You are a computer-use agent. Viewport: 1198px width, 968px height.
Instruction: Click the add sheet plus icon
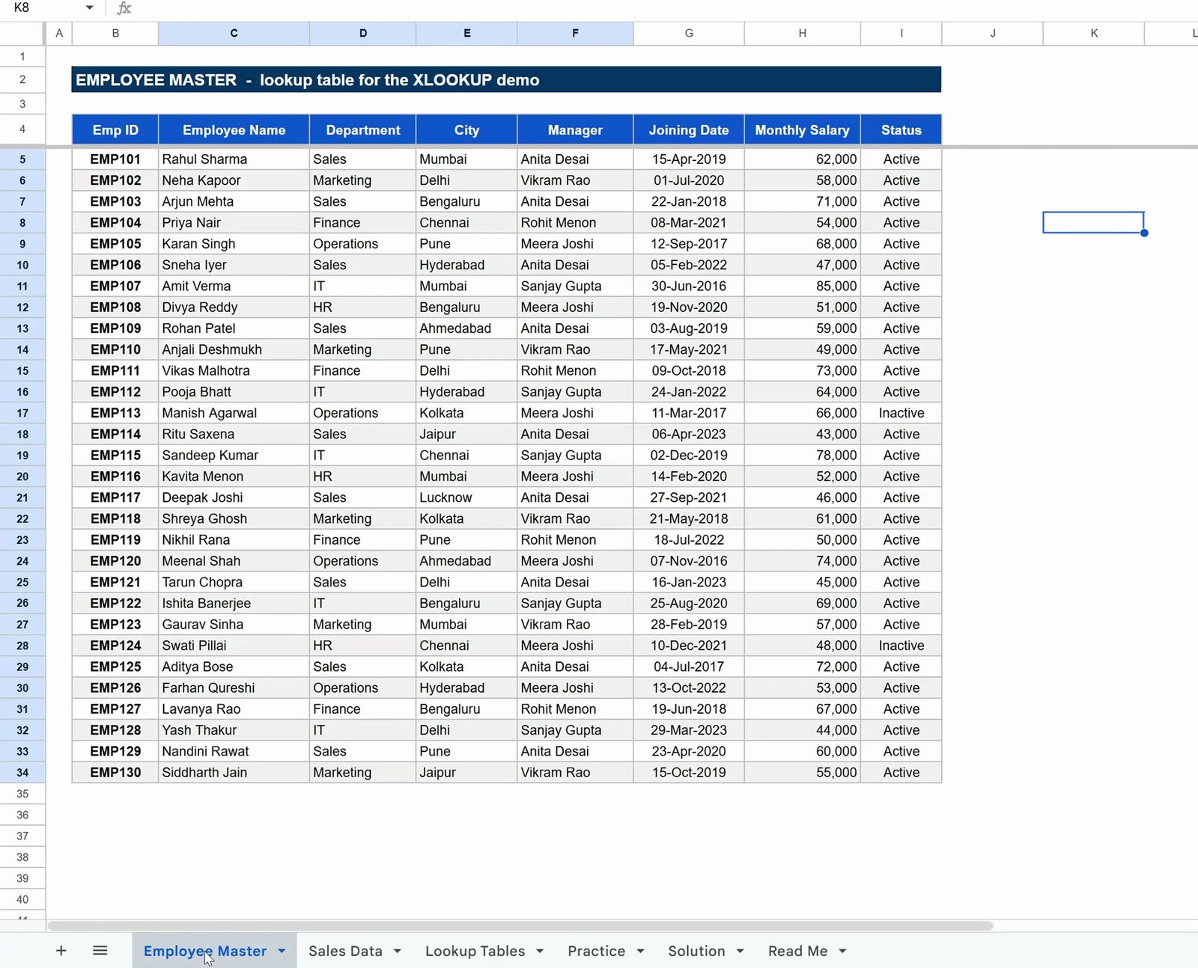(x=61, y=950)
